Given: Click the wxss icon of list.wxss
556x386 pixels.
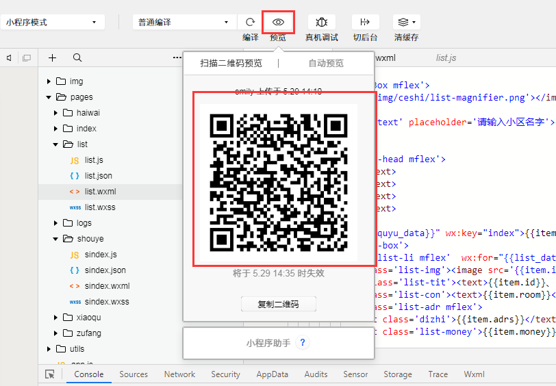Looking at the screenshot, I should 75,207.
